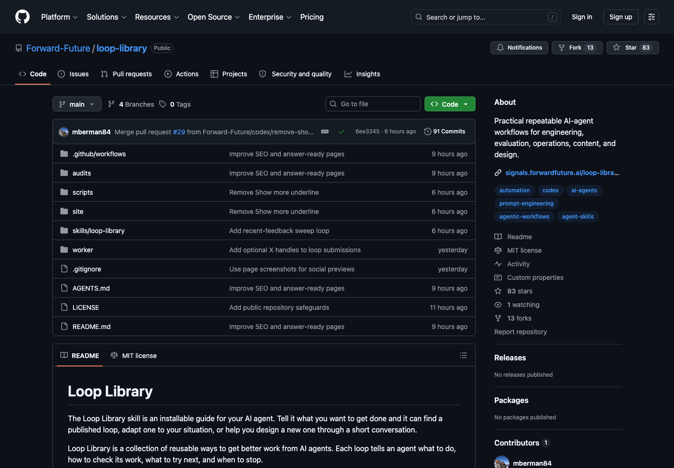Click 'Add recent-feedback sweep loop' commit message
Image resolution: width=674 pixels, height=468 pixels.
point(279,231)
